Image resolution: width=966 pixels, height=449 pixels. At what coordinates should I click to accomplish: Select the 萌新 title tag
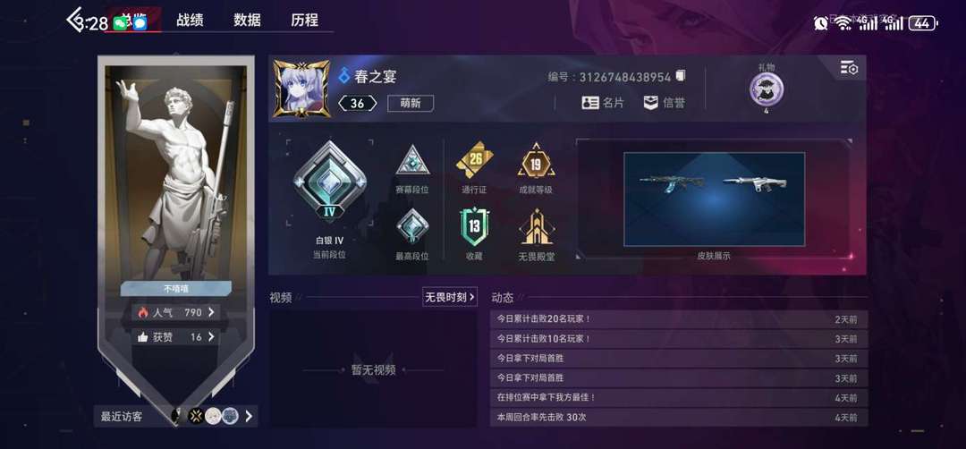(x=411, y=104)
